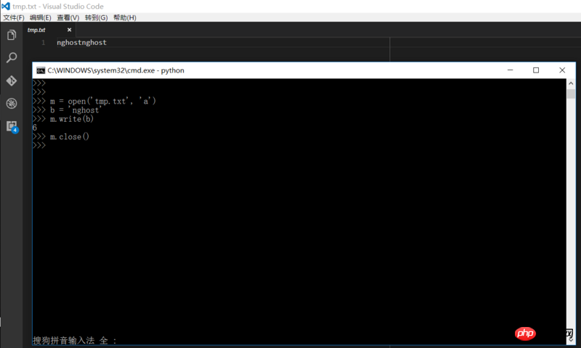The height and width of the screenshot is (348, 581).
Task: Click the cmd scrollbar up arrow
Action: pos(571,83)
